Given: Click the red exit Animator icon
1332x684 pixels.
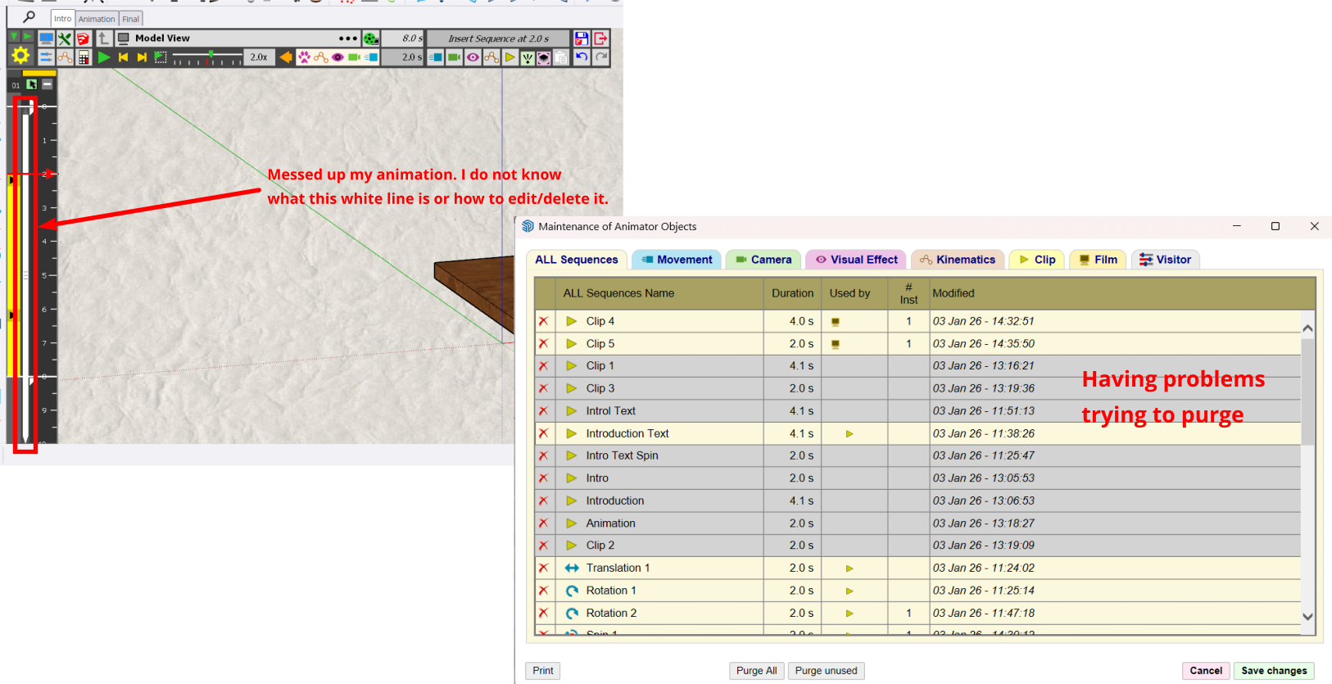Looking at the screenshot, I should coord(600,39).
